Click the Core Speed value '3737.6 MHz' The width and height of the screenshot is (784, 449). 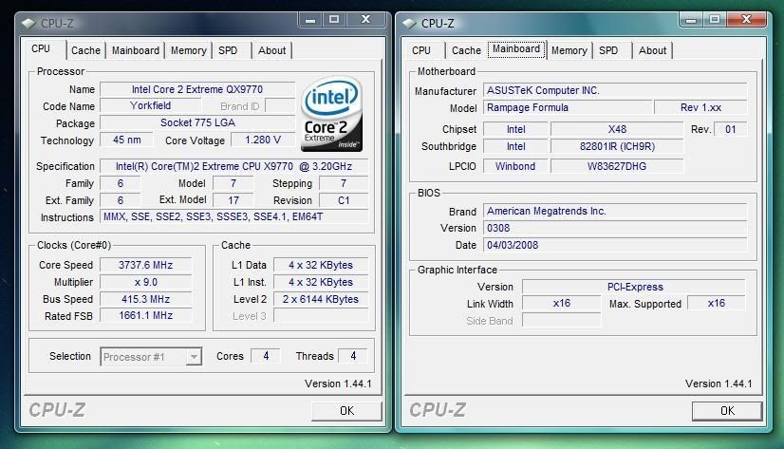pos(145,265)
